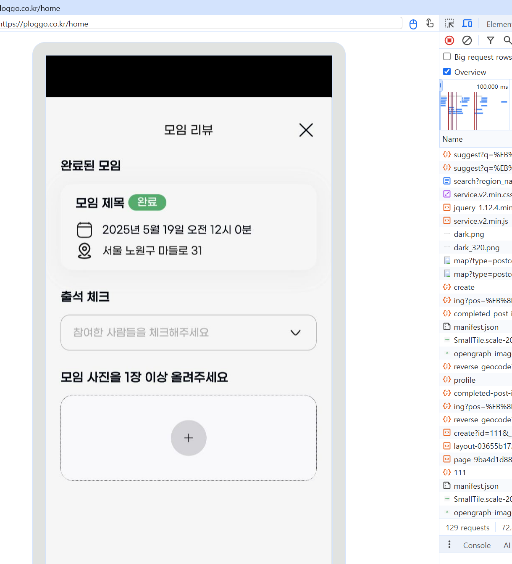The height and width of the screenshot is (564, 512).
Task: Click the green 완료 status badge
Action: click(x=147, y=202)
